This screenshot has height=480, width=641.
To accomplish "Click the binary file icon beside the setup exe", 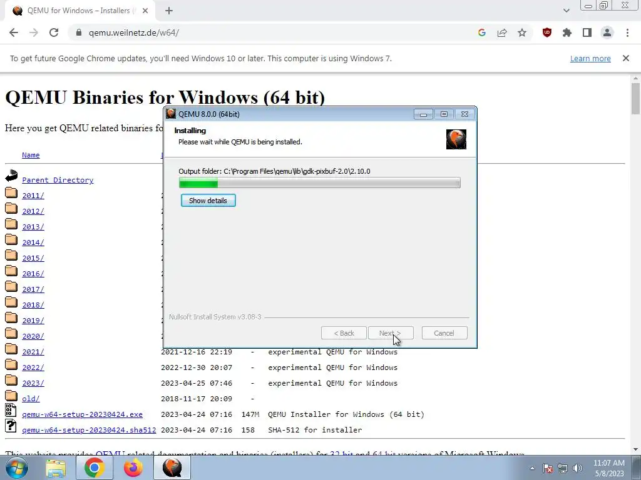I will tap(11, 410).
